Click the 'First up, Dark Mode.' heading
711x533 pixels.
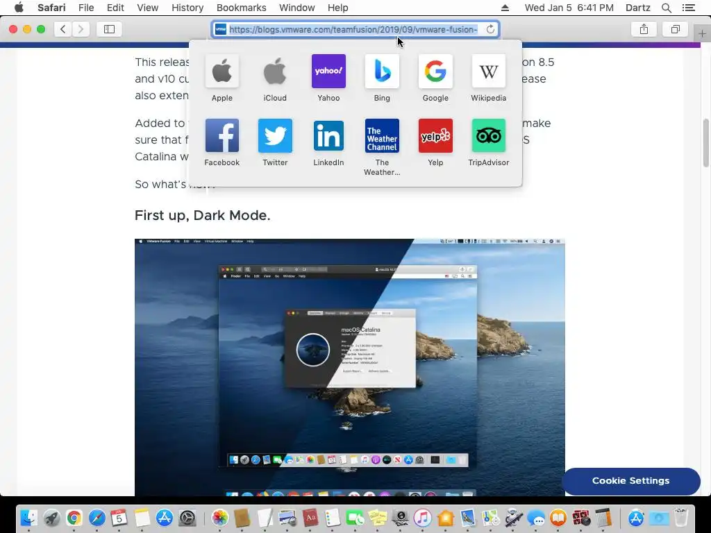(202, 215)
